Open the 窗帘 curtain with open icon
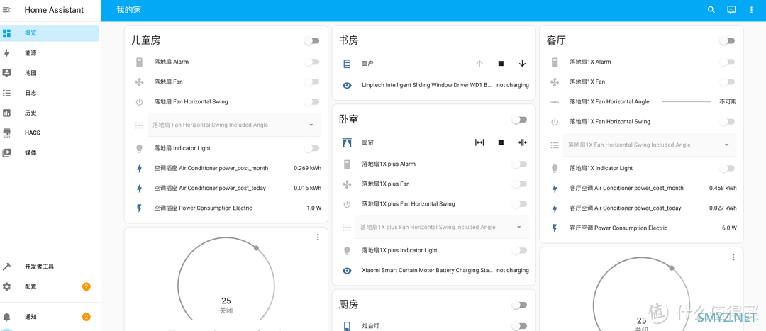Image resolution: width=766 pixels, height=331 pixels. (479, 142)
